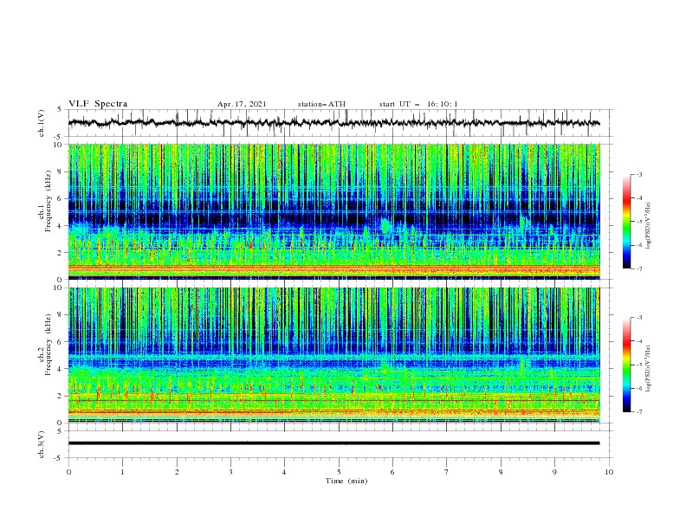Click the flat ch.3 voltage trace

[x=333, y=443]
